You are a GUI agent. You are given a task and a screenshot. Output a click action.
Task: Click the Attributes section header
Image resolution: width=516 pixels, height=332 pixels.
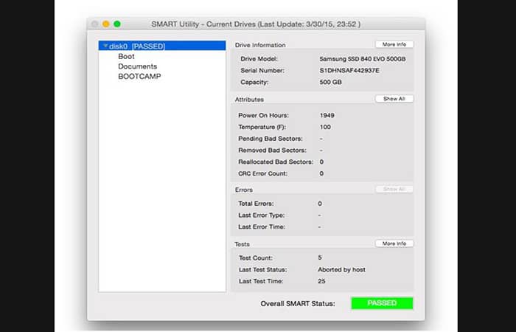click(249, 99)
